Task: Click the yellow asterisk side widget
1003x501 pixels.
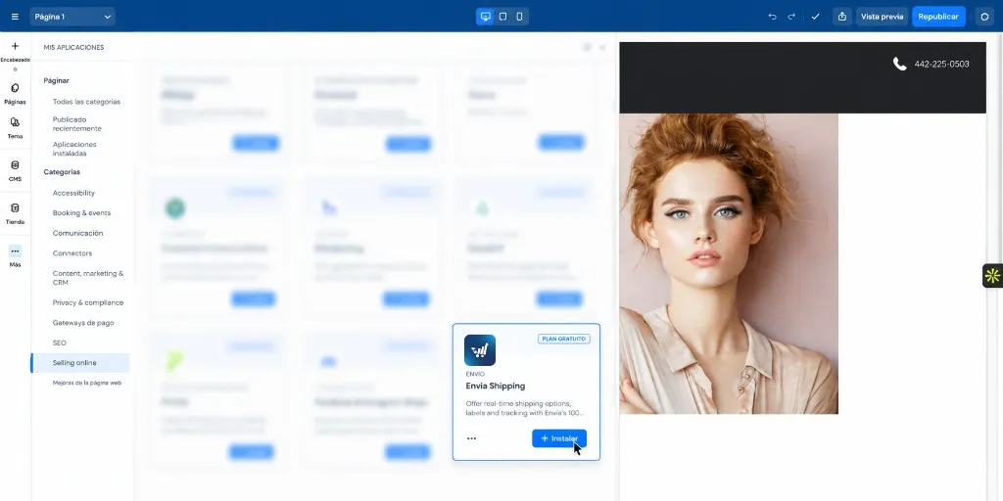Action: click(x=992, y=276)
